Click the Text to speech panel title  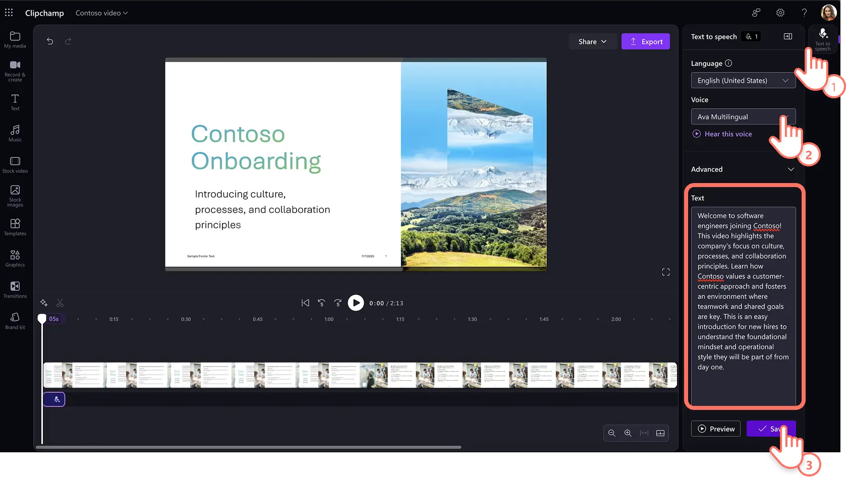pyautogui.click(x=714, y=36)
